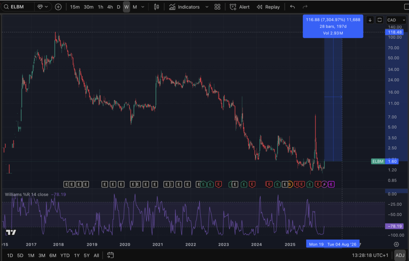
Task: Create an Alert with the clock icon
Action: click(239, 7)
